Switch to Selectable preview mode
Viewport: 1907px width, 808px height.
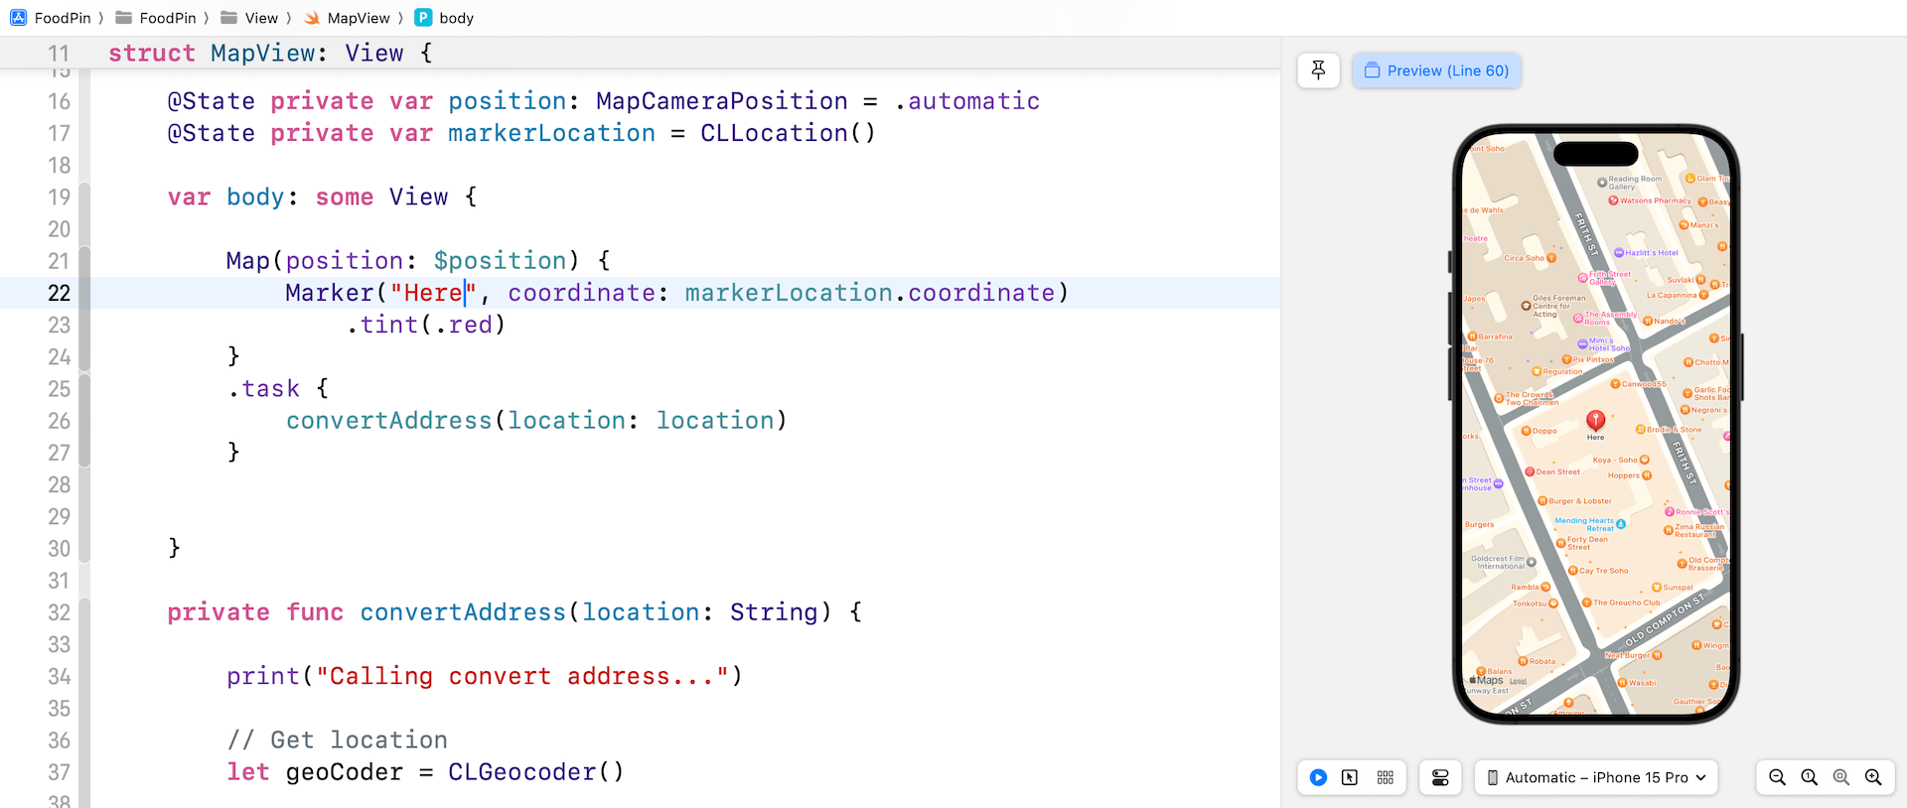tap(1350, 777)
